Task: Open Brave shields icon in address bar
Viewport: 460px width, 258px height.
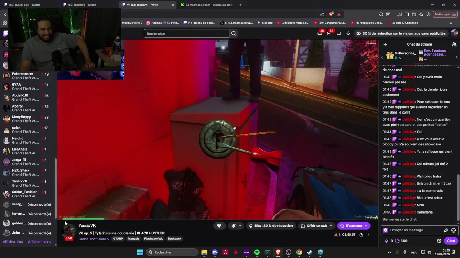Action: pyautogui.click(x=331, y=14)
